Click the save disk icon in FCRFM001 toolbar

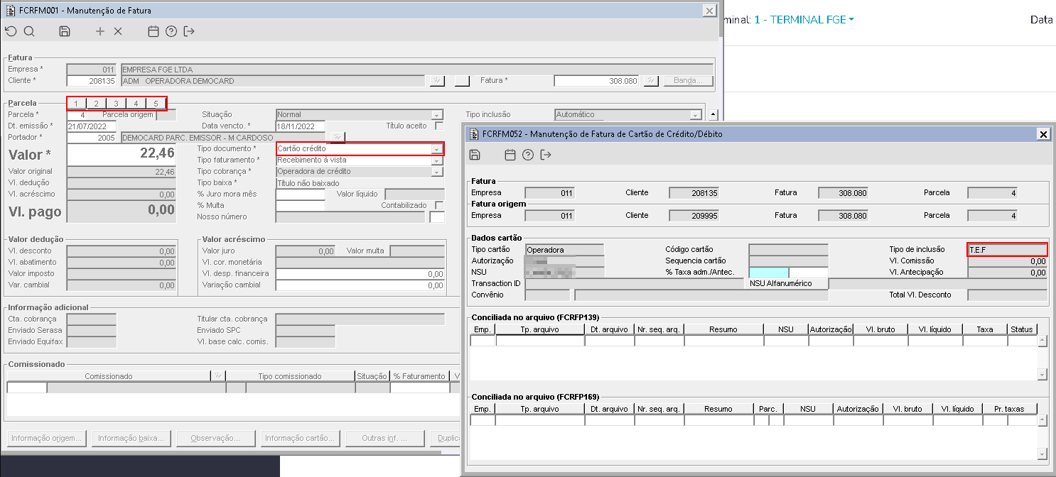click(65, 31)
